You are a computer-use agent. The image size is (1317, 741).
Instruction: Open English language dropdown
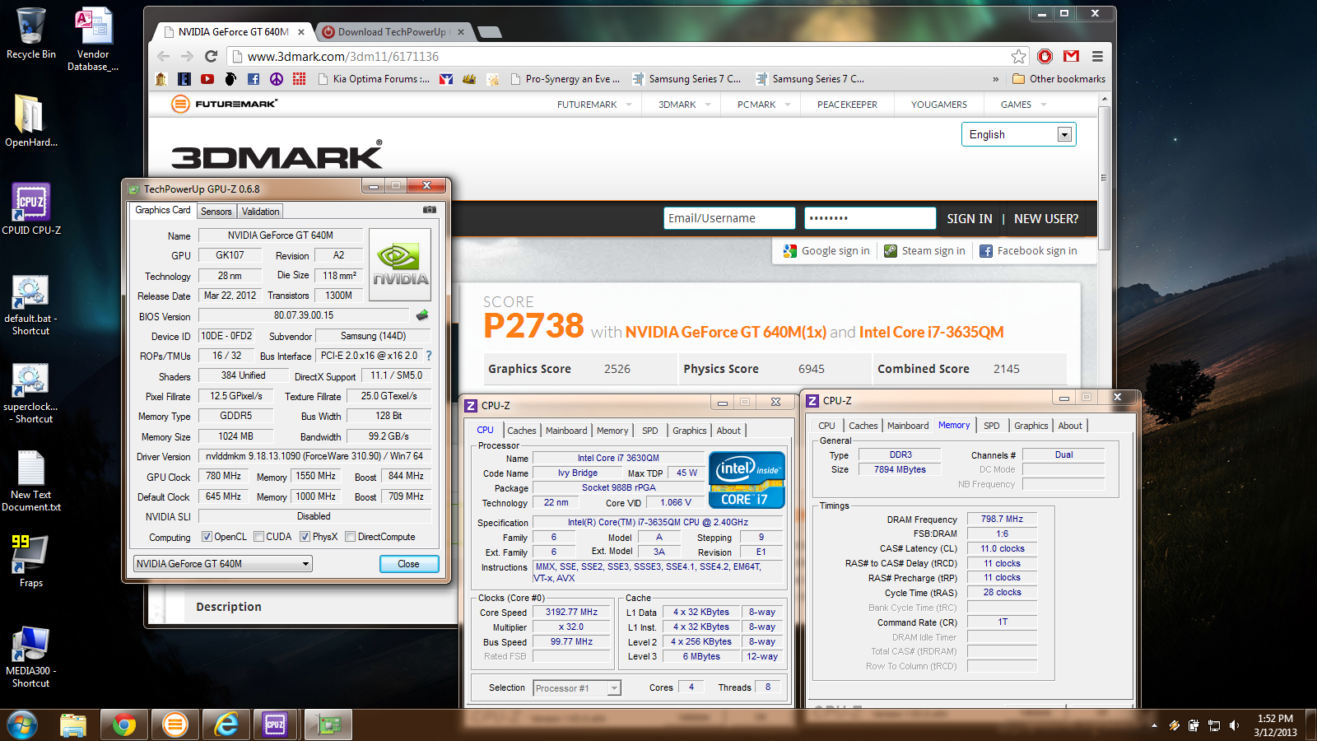tap(1018, 134)
